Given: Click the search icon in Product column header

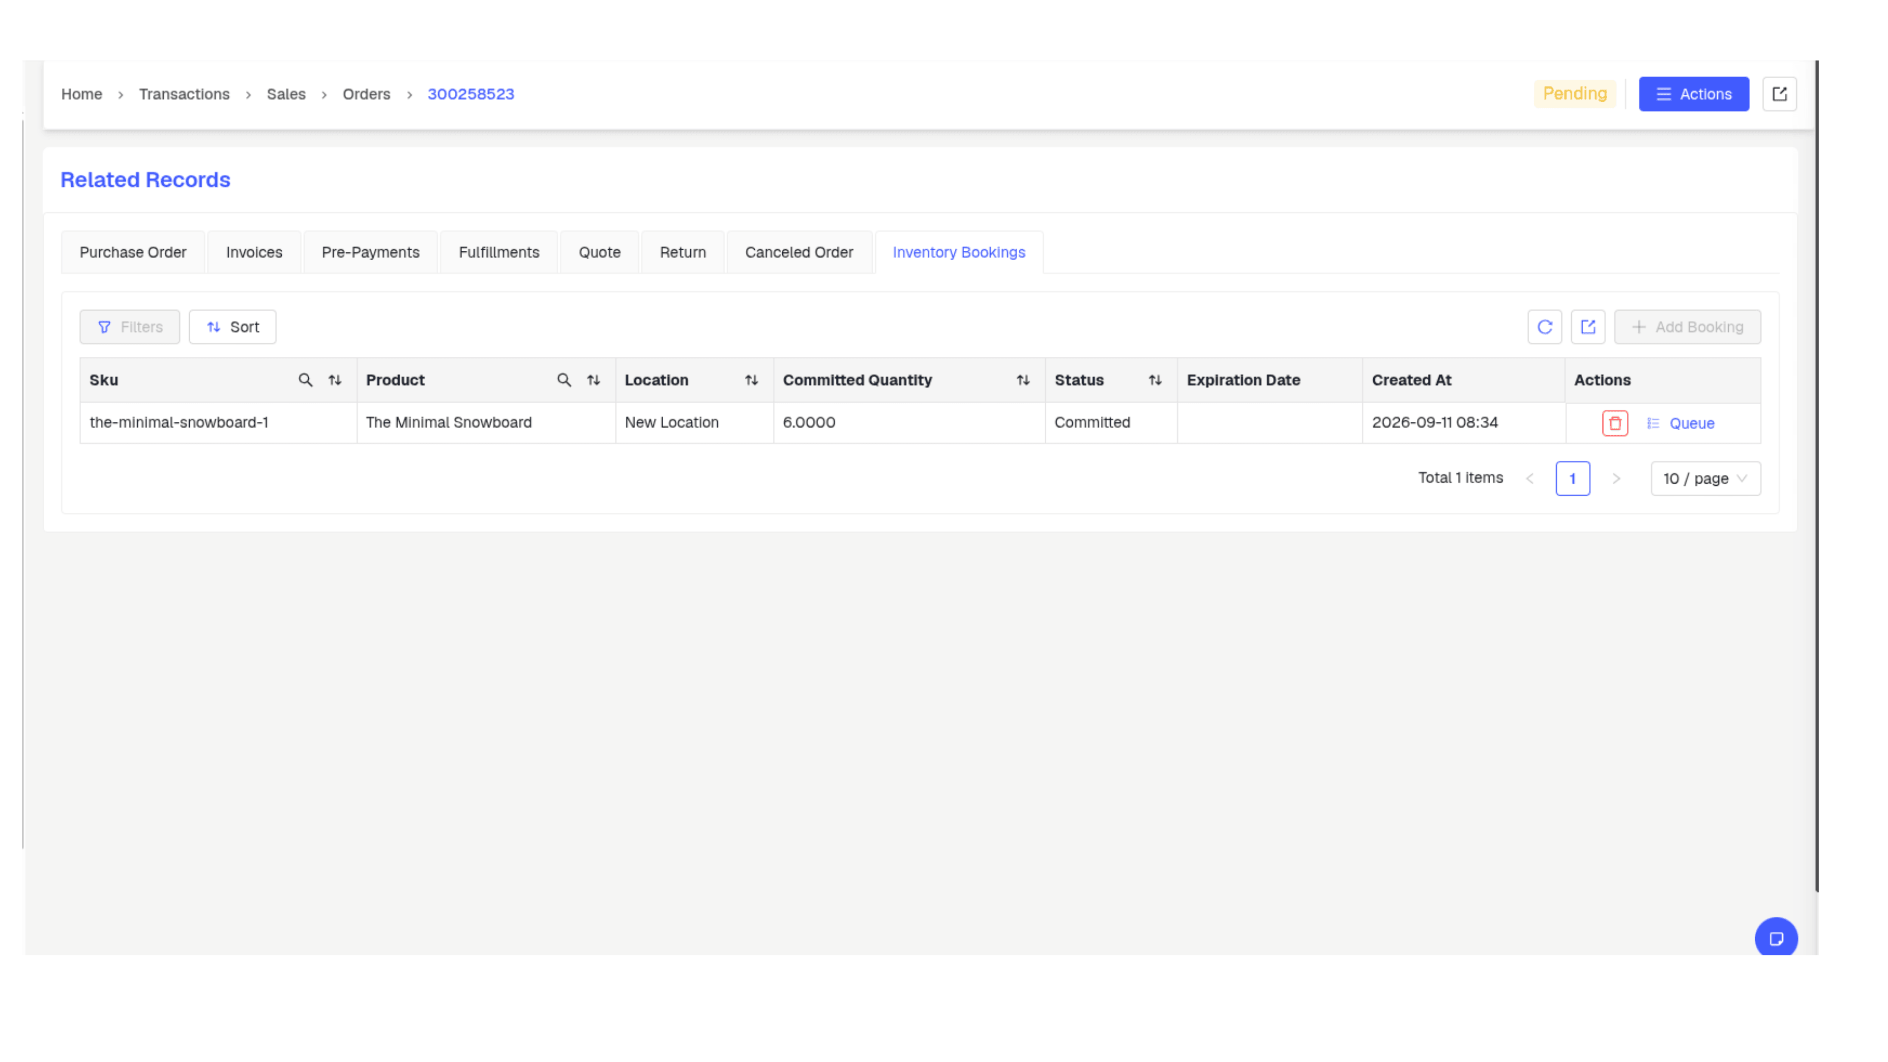Looking at the screenshot, I should pyautogui.click(x=563, y=380).
